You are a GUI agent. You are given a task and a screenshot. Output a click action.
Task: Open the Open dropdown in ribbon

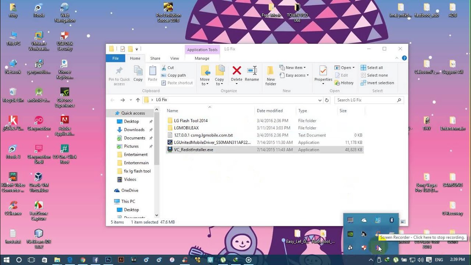(x=345, y=68)
